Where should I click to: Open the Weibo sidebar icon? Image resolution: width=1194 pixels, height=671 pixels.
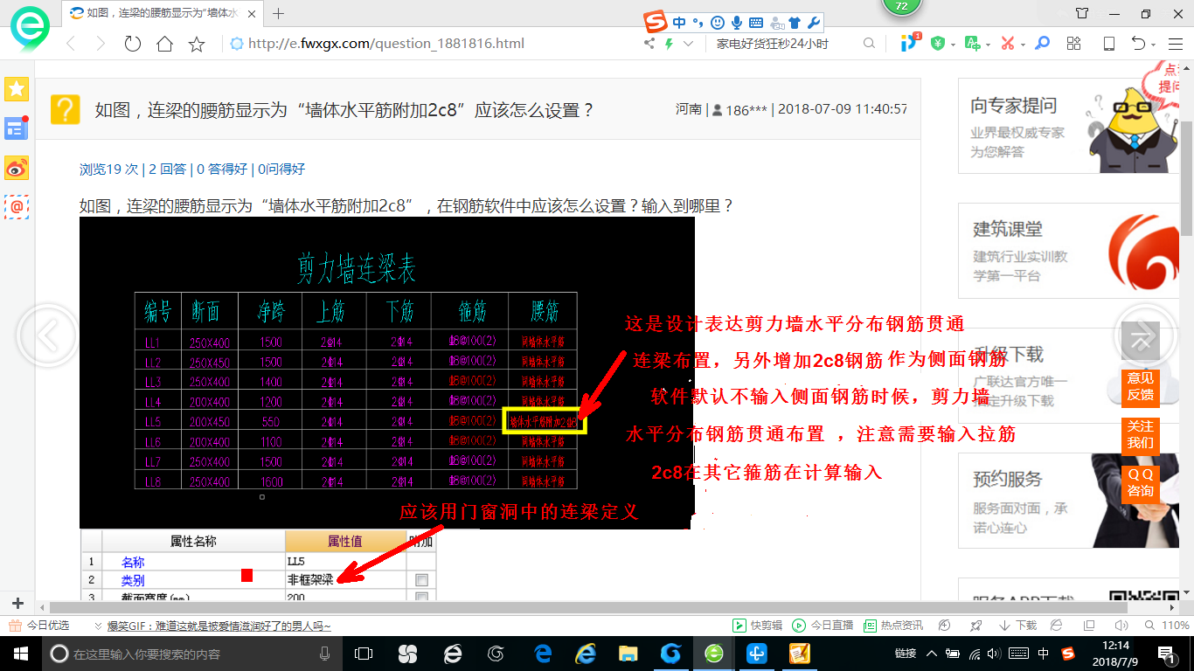(17, 168)
